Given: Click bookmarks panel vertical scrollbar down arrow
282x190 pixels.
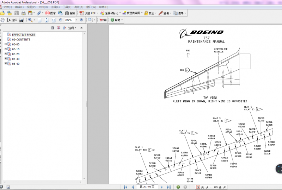Looking at the screenshot, I should pyautogui.click(x=84, y=178).
